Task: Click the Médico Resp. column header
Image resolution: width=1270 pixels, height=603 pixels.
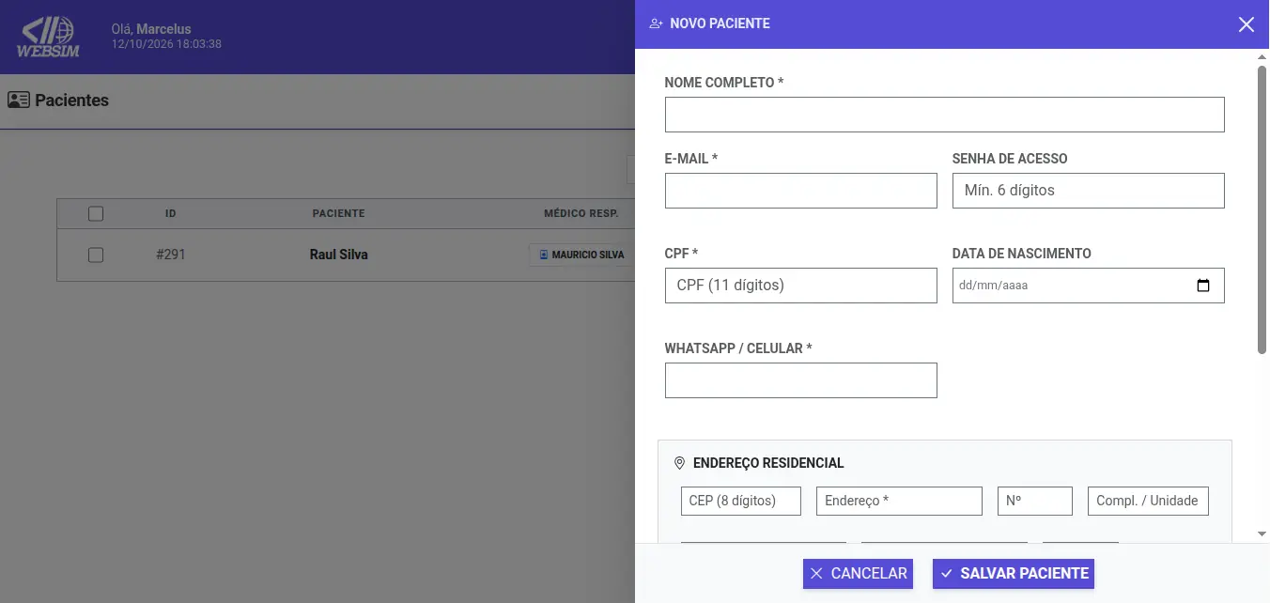Action: 581,213
